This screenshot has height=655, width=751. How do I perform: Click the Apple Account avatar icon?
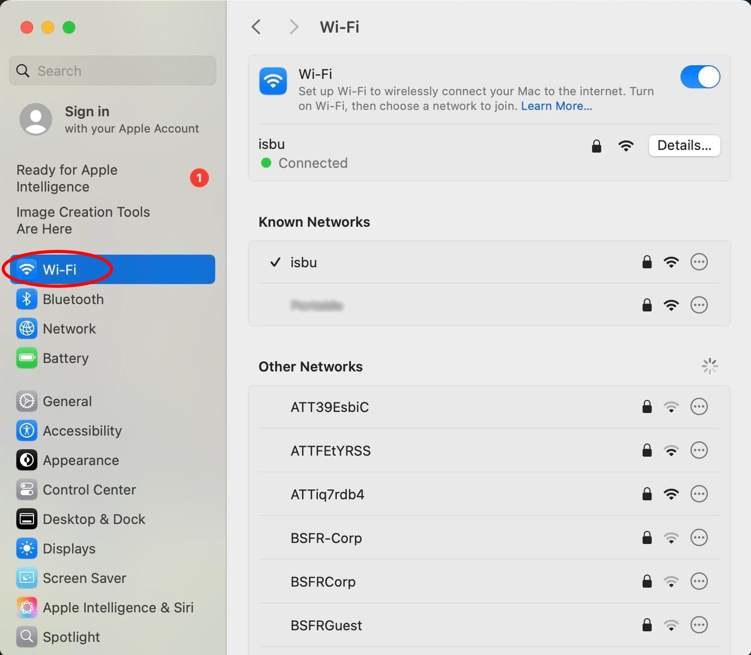pos(36,119)
